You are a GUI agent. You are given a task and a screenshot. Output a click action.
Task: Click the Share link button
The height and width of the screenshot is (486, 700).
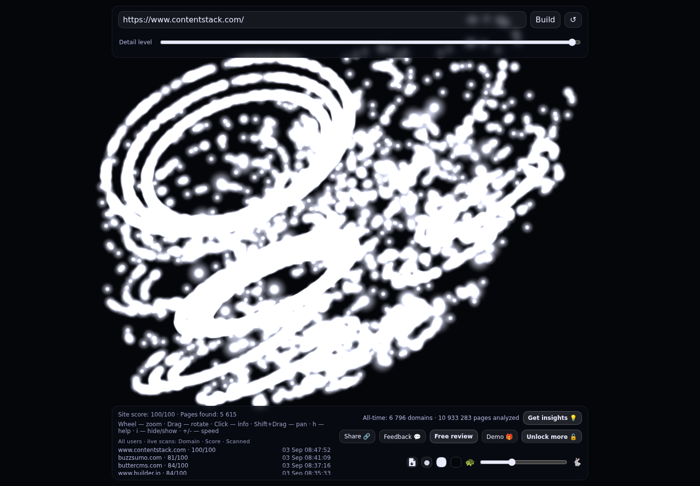coord(357,436)
